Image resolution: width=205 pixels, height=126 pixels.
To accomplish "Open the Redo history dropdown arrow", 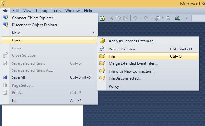I will tap(152, 18).
